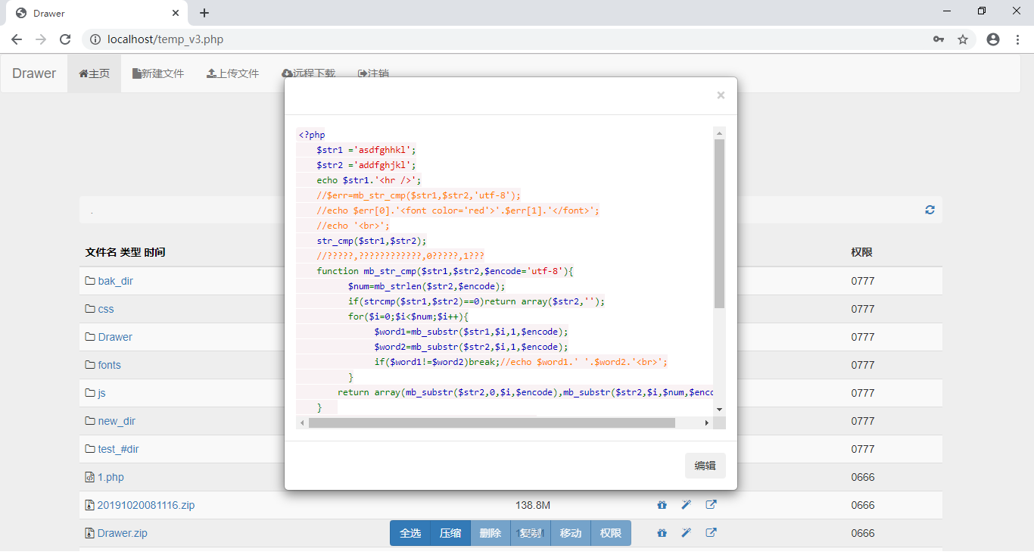The height and width of the screenshot is (555, 1034).
Task: Click the code viewer's scroll-left arrow
Action: [x=302, y=422]
